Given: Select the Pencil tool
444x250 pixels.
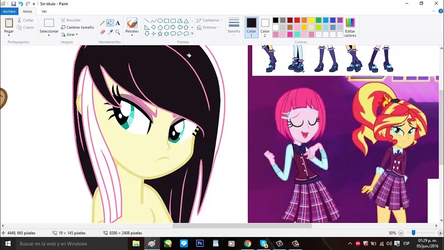Looking at the screenshot, I should (x=102, y=23).
